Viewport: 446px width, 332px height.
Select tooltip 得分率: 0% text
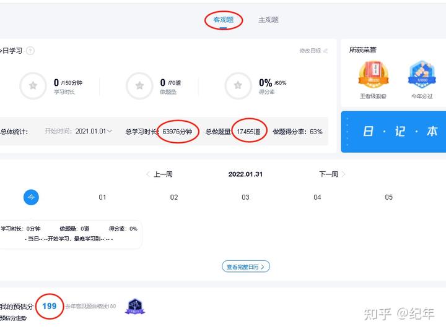(123, 229)
